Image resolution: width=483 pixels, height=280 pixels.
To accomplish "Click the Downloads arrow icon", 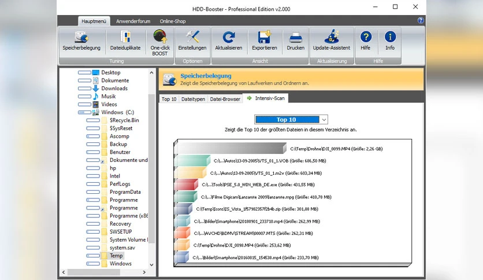I will pyautogui.click(x=96, y=89).
